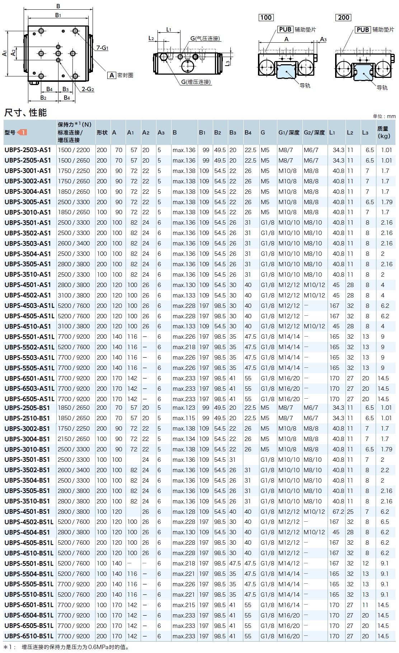The image size is (399, 653).
Task: Click the G(增压连接) port label
Action: tap(196, 82)
